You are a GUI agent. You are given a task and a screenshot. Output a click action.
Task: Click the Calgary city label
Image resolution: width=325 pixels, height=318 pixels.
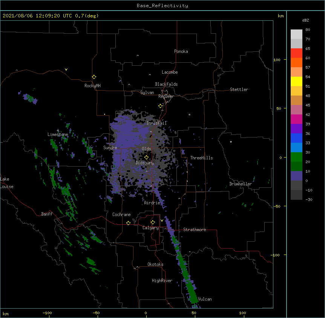point(151,228)
